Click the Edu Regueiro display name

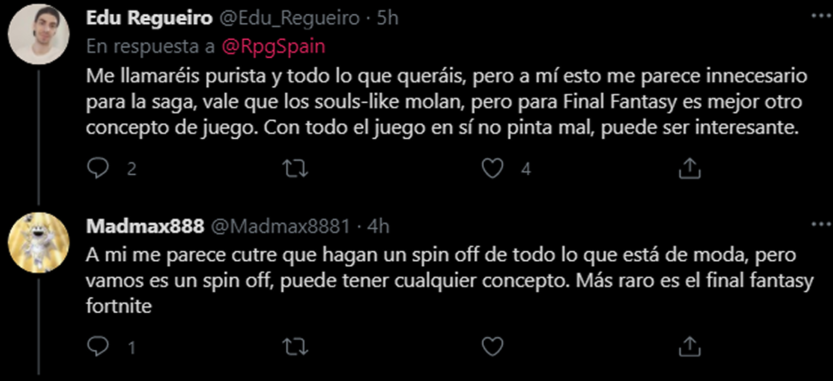point(149,19)
